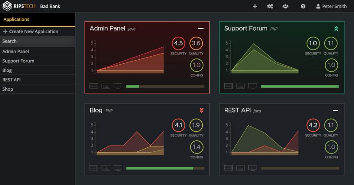Click the Admin Panel card title

point(107,28)
